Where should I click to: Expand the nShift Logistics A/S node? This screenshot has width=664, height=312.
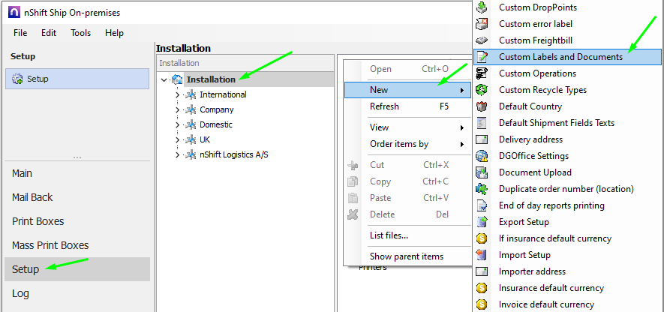click(177, 154)
